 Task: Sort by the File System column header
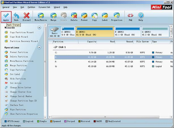pyautogui.click(x=142, y=42)
